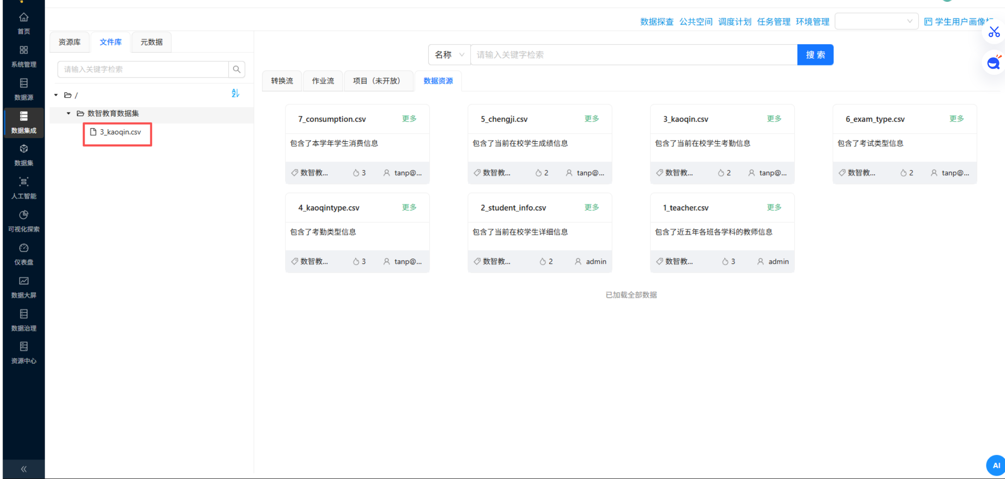Viewport: 1005px width, 479px height.
Task: Open 数据集 sidebar section
Action: coord(24,155)
